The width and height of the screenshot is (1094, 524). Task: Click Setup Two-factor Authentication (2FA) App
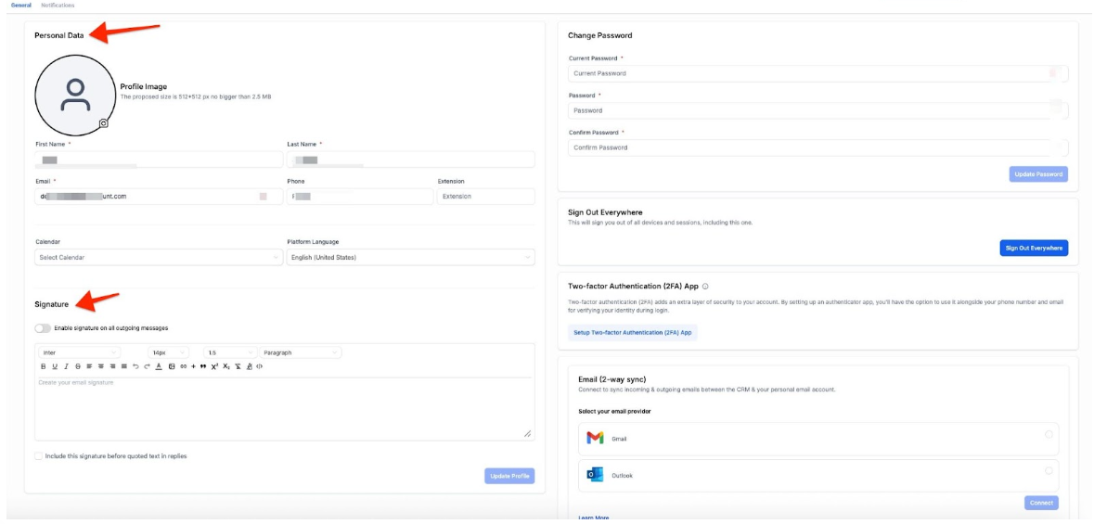(632, 332)
